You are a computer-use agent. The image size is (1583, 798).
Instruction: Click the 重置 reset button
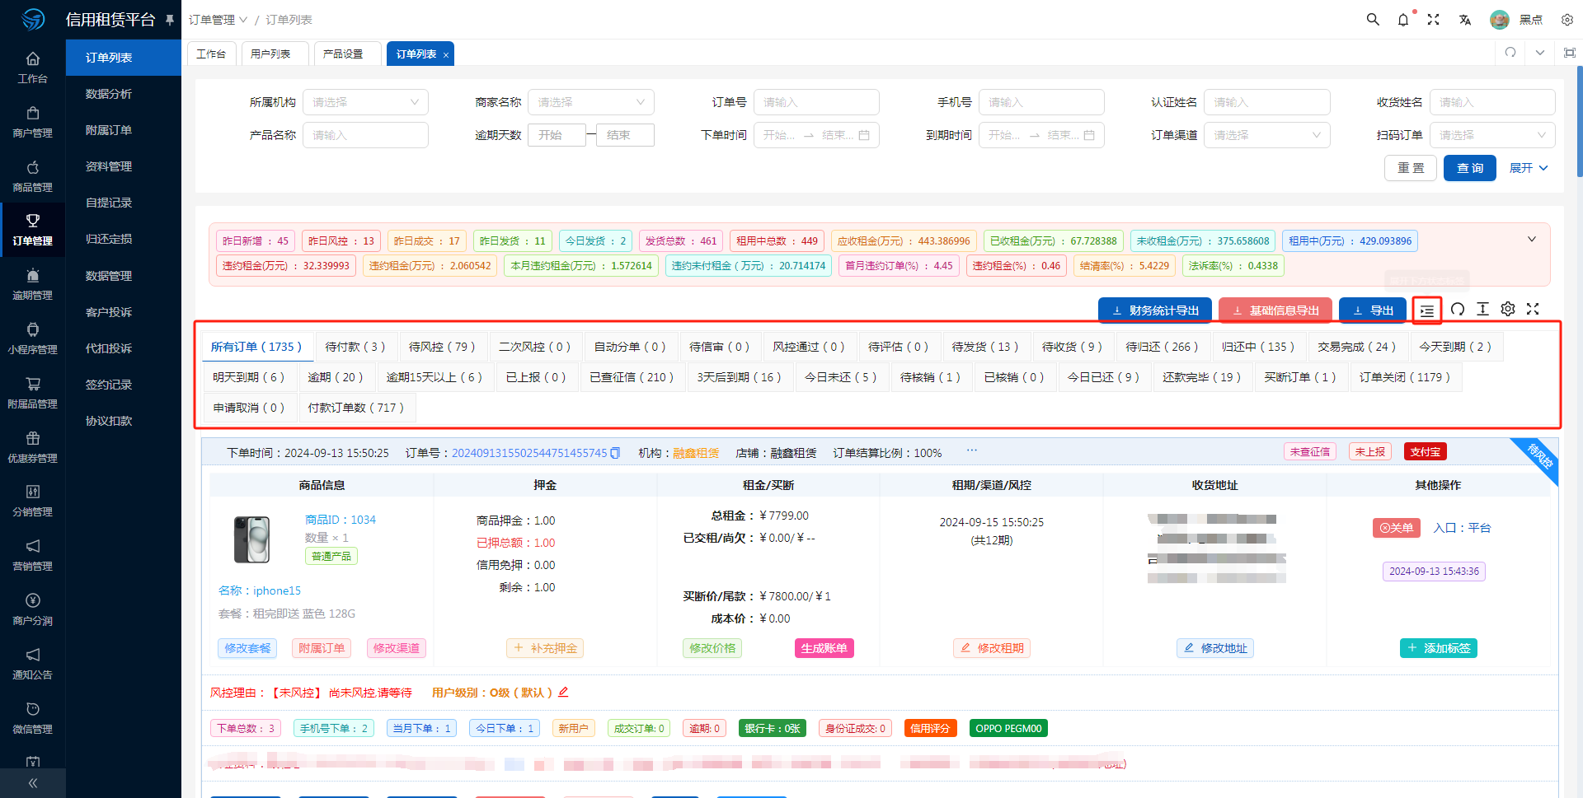(1411, 168)
